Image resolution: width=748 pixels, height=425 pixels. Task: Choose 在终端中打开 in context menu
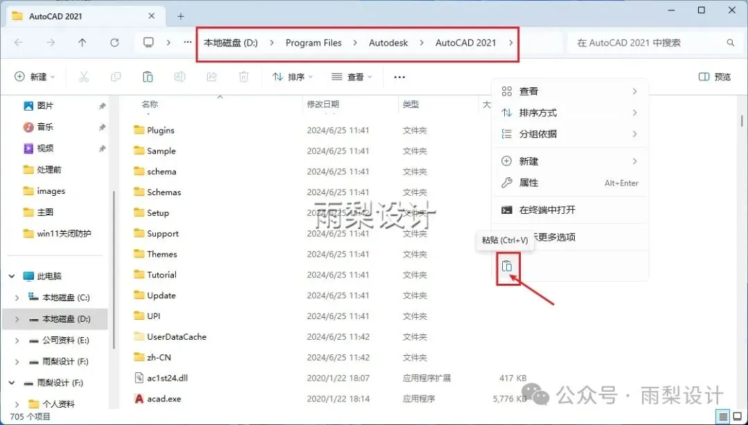[570, 210]
